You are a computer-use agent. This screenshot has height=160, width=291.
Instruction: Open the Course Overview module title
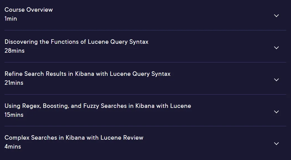click(29, 10)
